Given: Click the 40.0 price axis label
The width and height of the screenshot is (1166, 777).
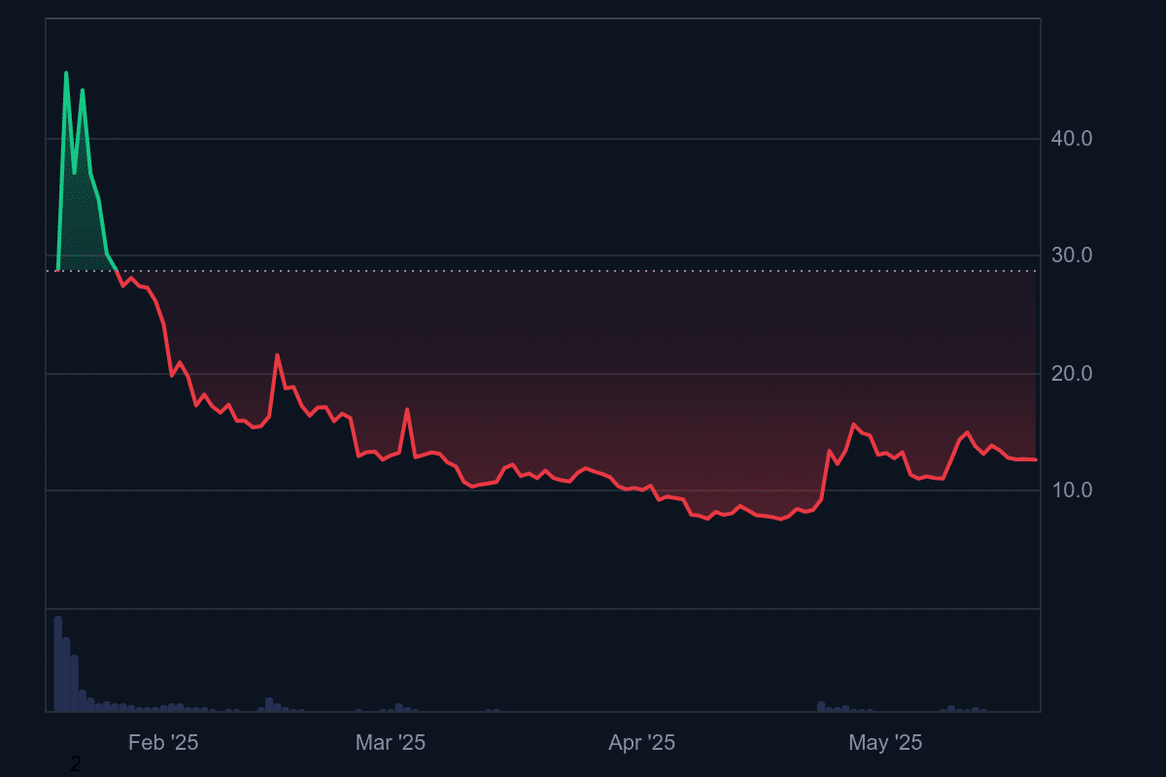Looking at the screenshot, I should (x=1072, y=139).
